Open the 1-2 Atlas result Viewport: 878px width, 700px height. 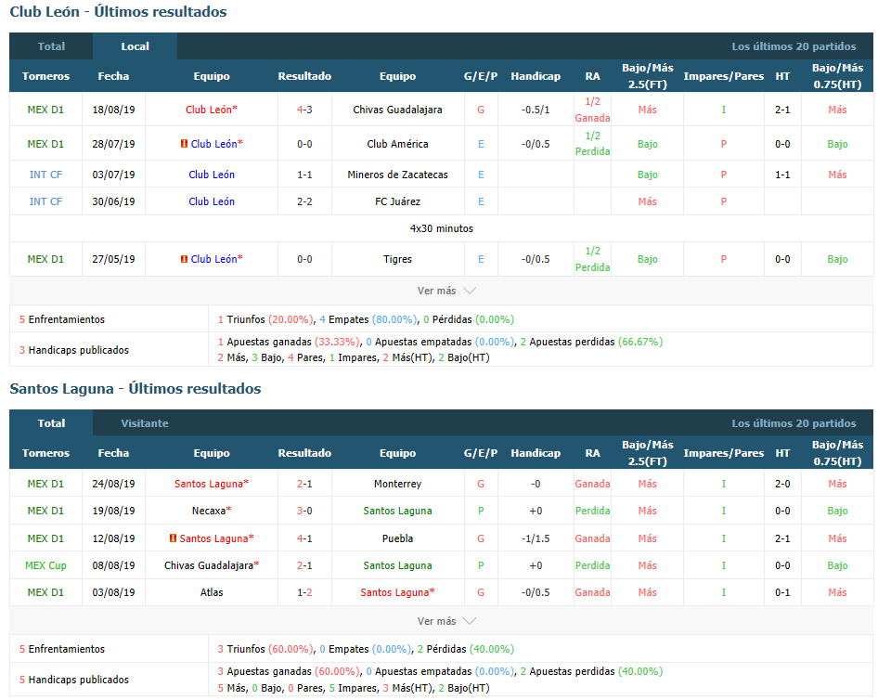click(304, 592)
